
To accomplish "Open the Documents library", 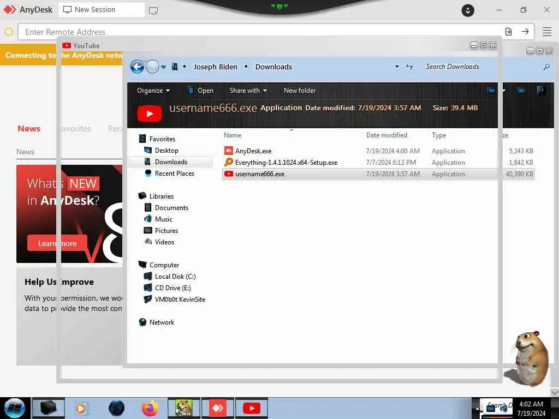I will pos(171,208).
